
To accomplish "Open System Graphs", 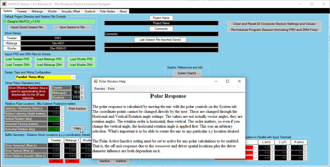I will click(187, 73).
